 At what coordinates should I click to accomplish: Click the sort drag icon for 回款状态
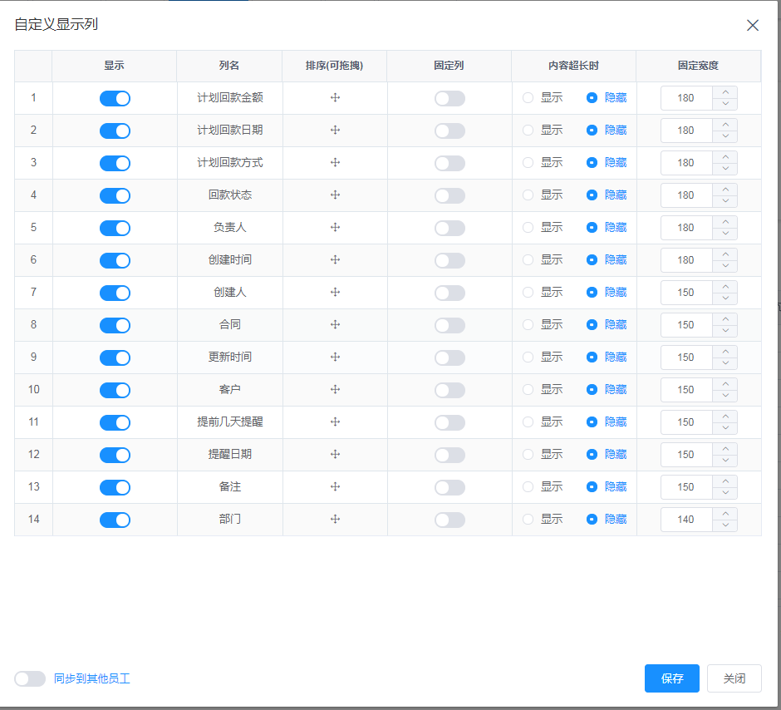(336, 195)
